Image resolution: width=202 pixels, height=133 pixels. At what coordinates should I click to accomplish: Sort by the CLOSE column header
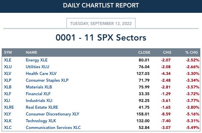coord(144,52)
